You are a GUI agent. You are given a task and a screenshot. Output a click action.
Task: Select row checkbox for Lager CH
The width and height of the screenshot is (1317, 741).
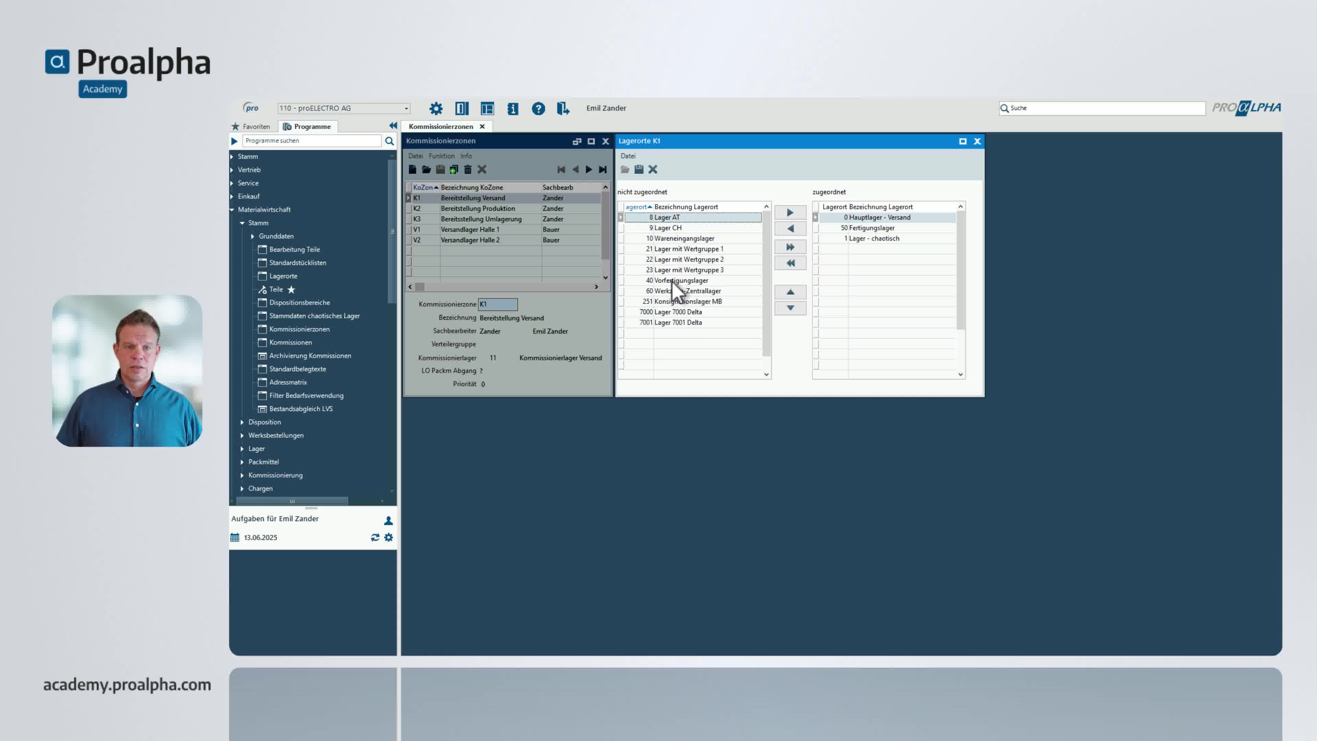pyautogui.click(x=621, y=228)
